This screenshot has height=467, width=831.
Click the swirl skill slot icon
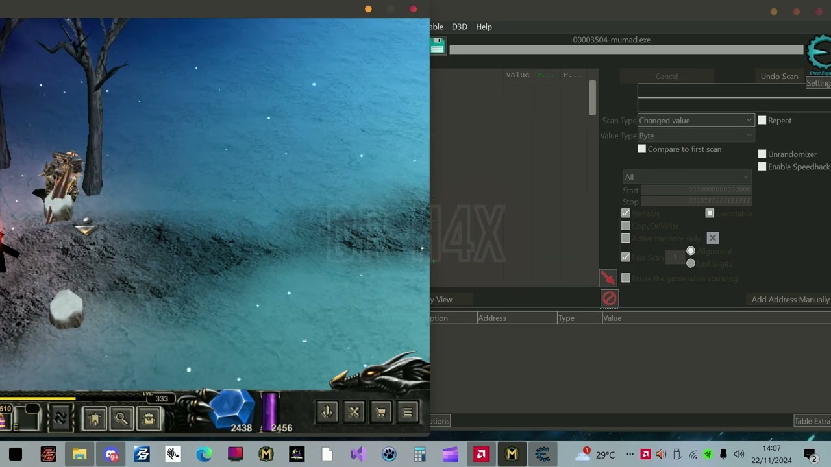pyautogui.click(x=60, y=418)
